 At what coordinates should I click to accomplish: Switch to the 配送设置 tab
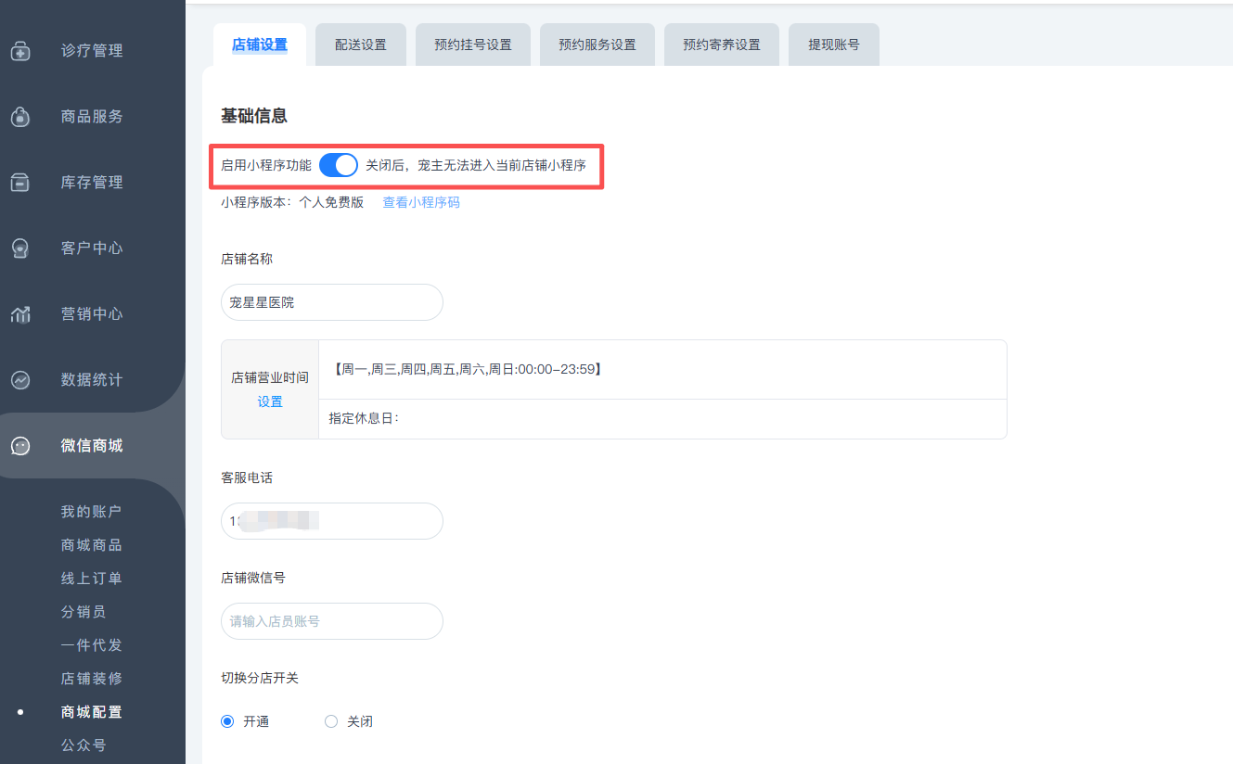[x=361, y=45]
